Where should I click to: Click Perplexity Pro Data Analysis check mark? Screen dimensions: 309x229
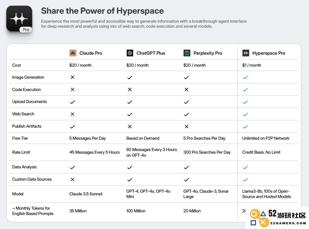pyautogui.click(x=186, y=167)
